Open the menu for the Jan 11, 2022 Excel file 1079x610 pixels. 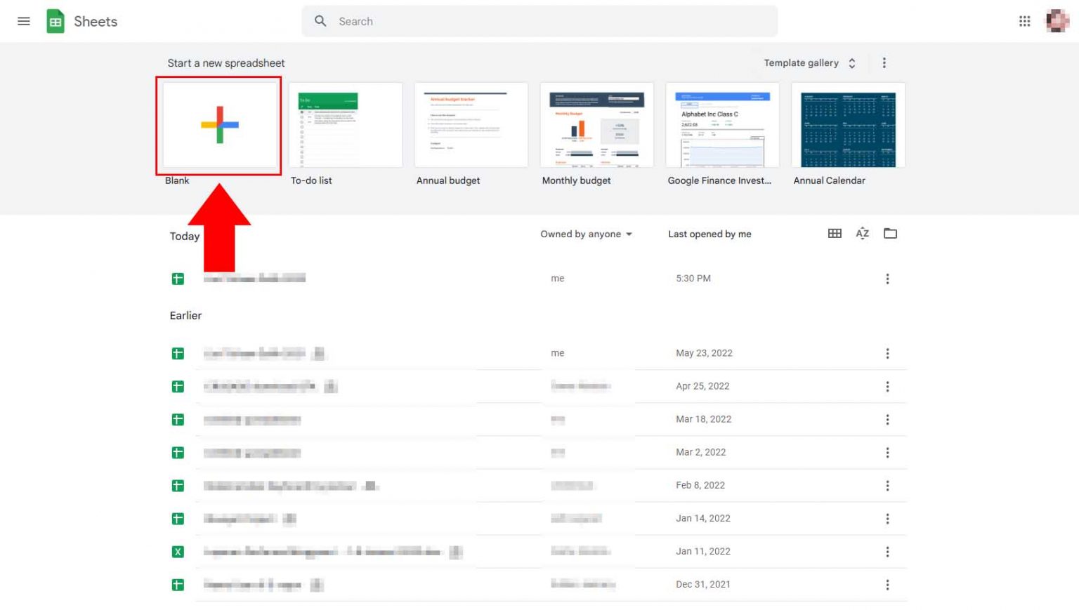click(887, 552)
